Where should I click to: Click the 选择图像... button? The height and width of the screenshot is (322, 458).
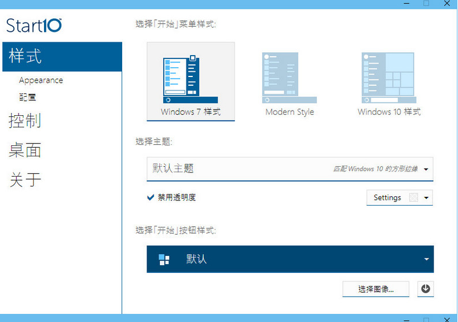point(376,289)
